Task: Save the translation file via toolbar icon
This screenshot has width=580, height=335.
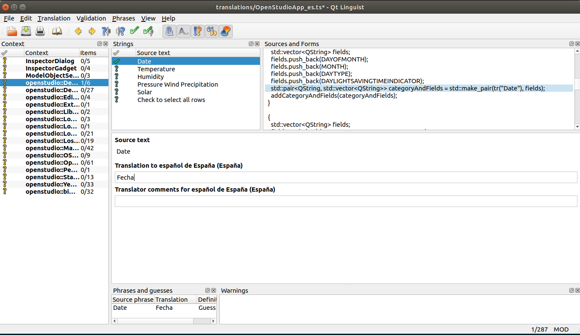Action: point(26,31)
